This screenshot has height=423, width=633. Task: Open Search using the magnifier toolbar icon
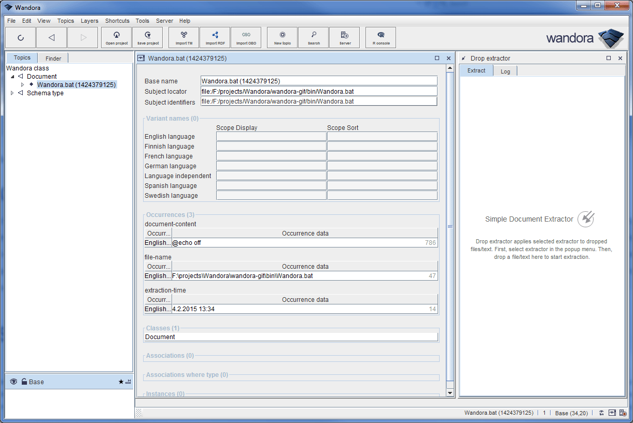point(313,37)
